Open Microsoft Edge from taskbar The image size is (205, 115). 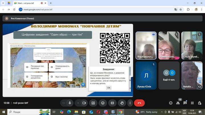(69, 112)
